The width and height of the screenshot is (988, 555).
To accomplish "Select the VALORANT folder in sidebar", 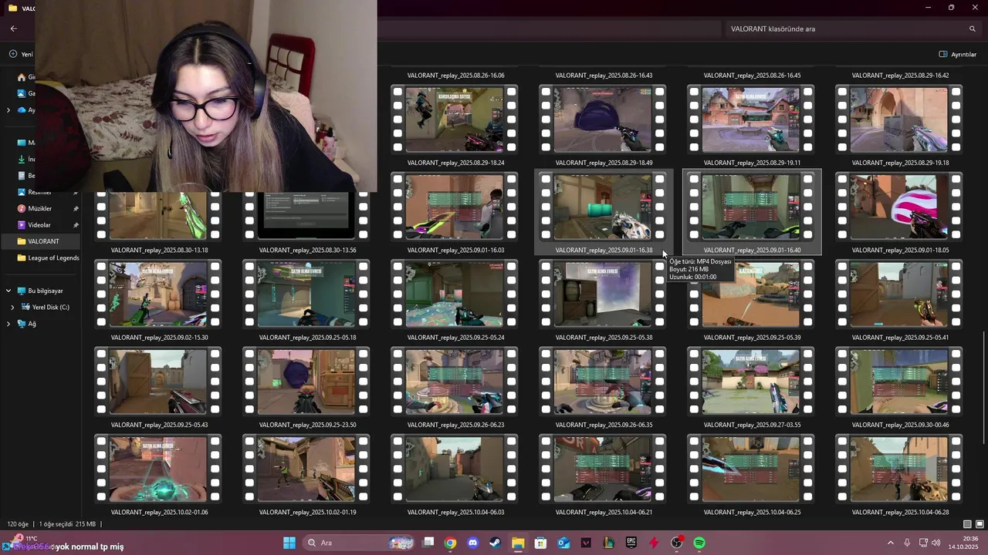I will click(x=40, y=241).
